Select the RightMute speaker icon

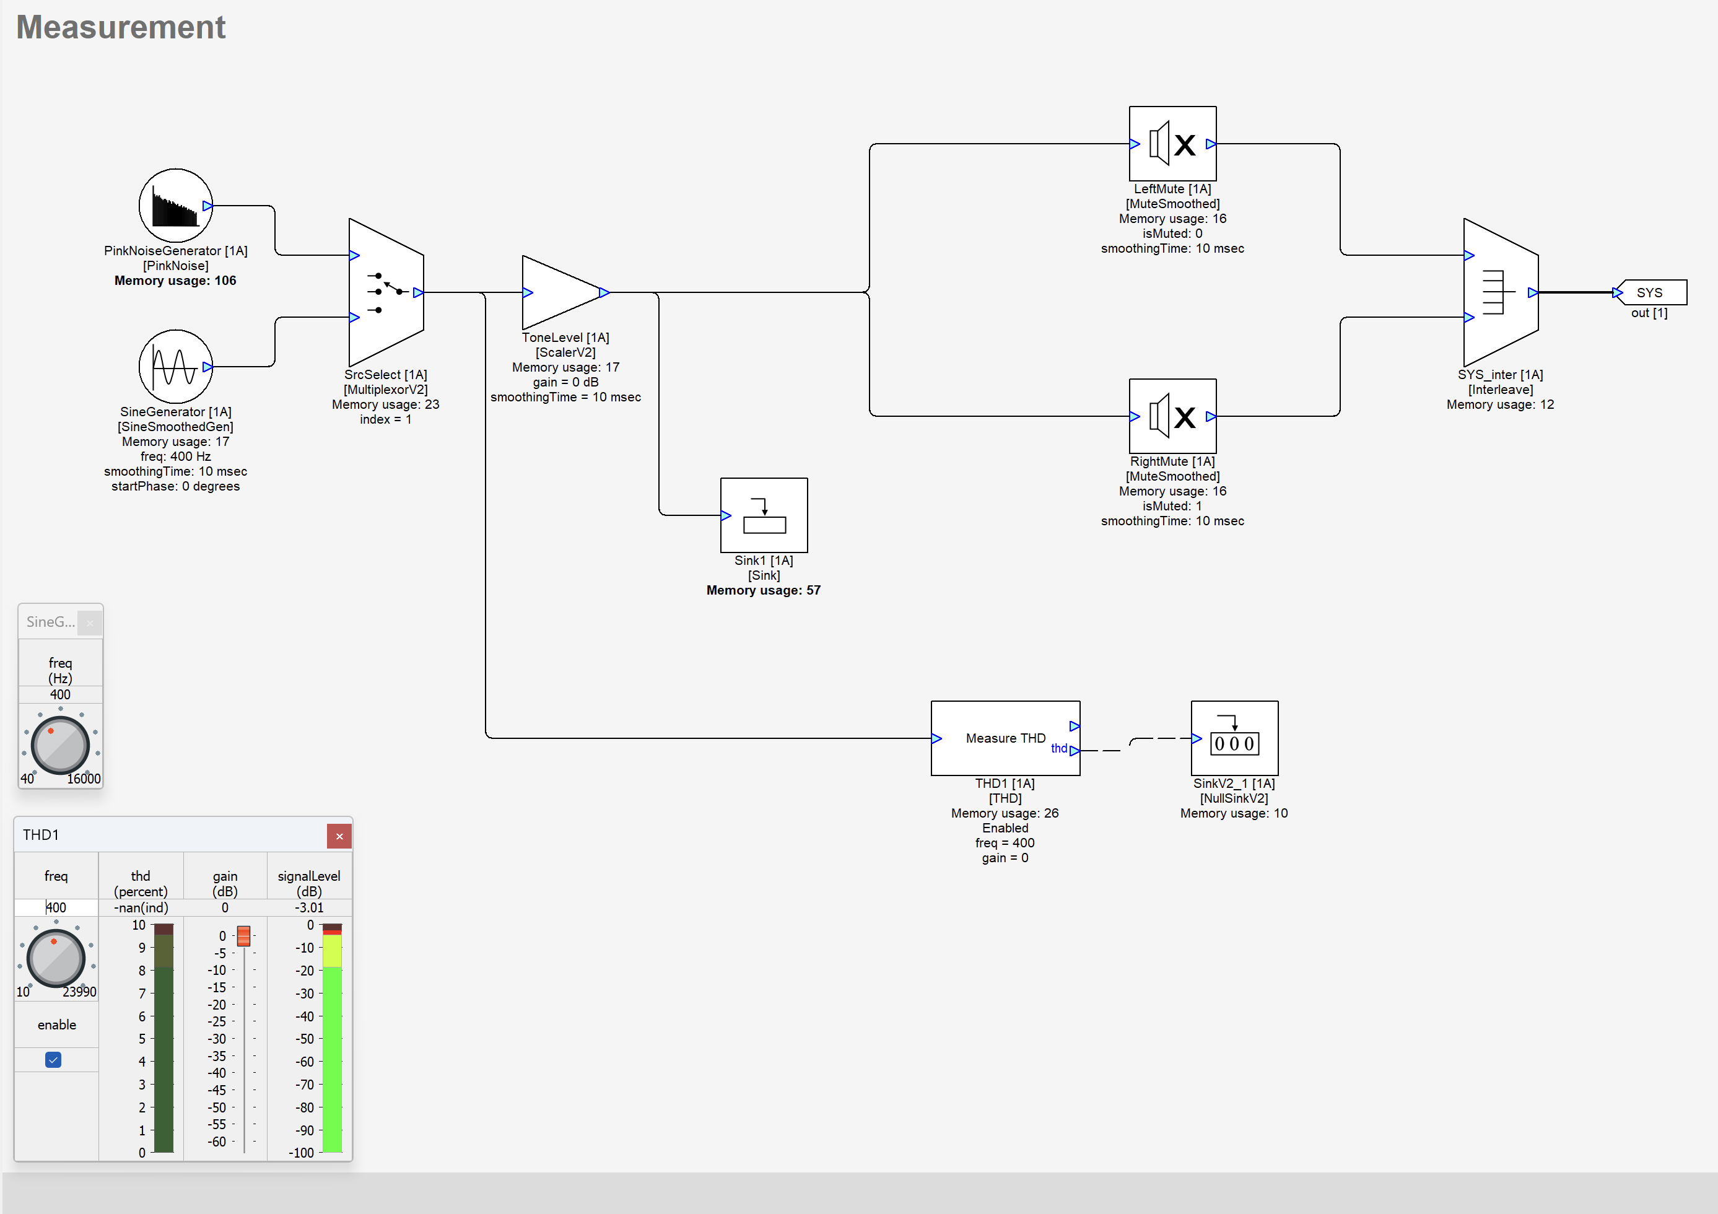coord(1172,416)
